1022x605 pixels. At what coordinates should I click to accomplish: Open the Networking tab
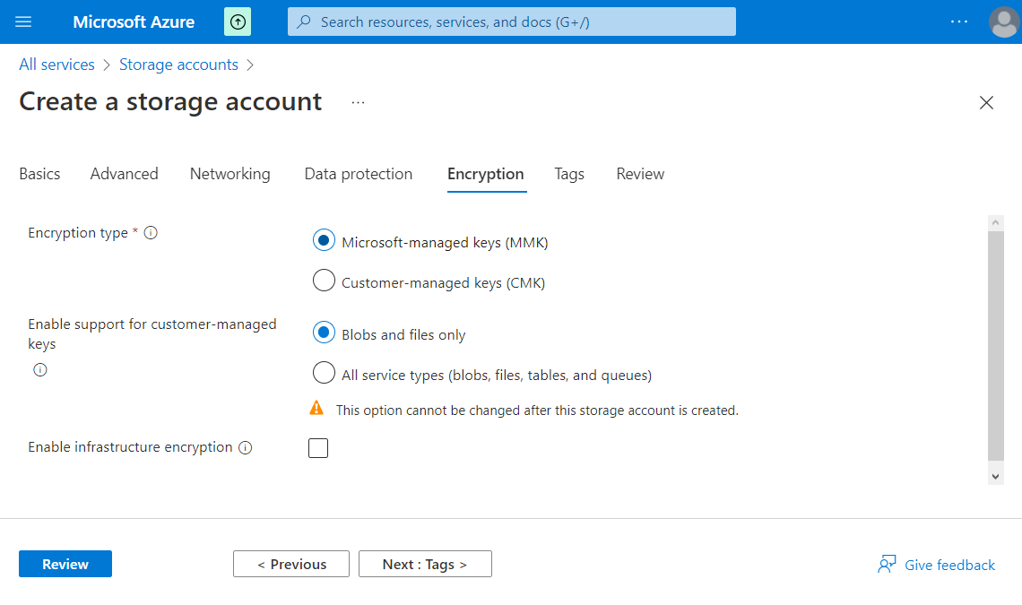coord(230,174)
